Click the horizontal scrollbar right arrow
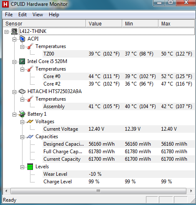This screenshot has width=196, height=205. (x=191, y=191)
